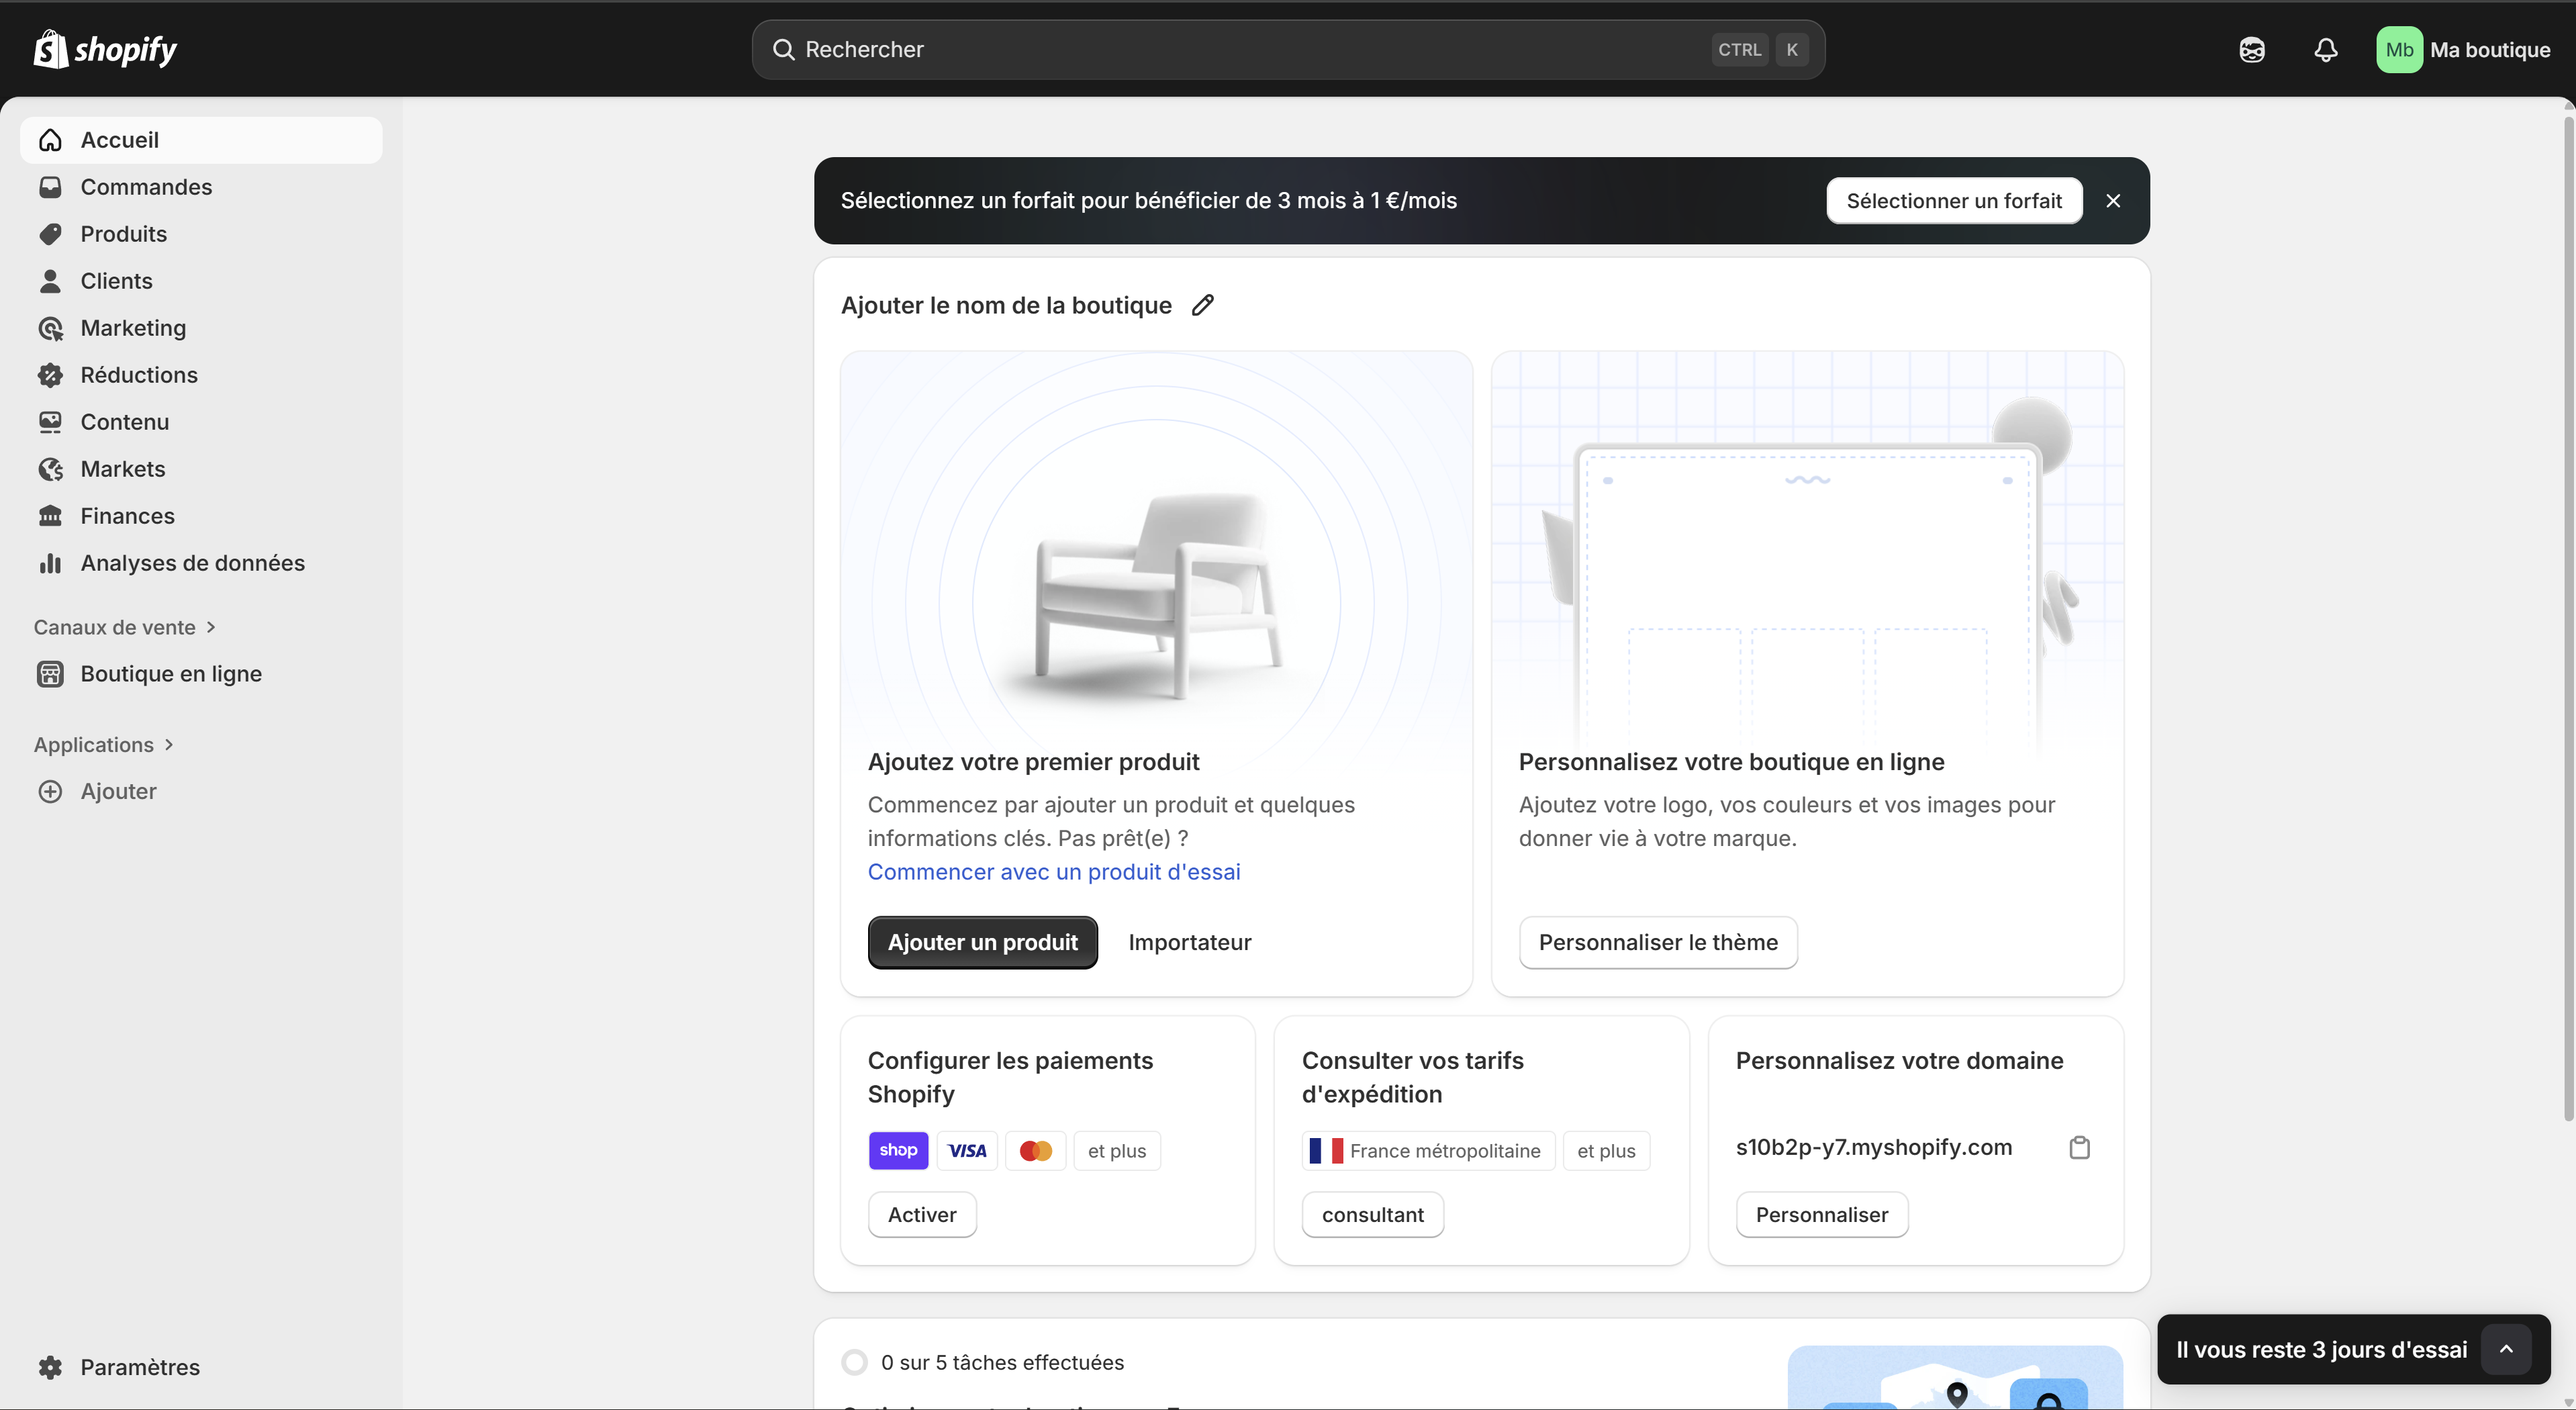This screenshot has width=2576, height=1410.
Task: Click the plus icon next to Ajouter
Action: [x=51, y=791]
